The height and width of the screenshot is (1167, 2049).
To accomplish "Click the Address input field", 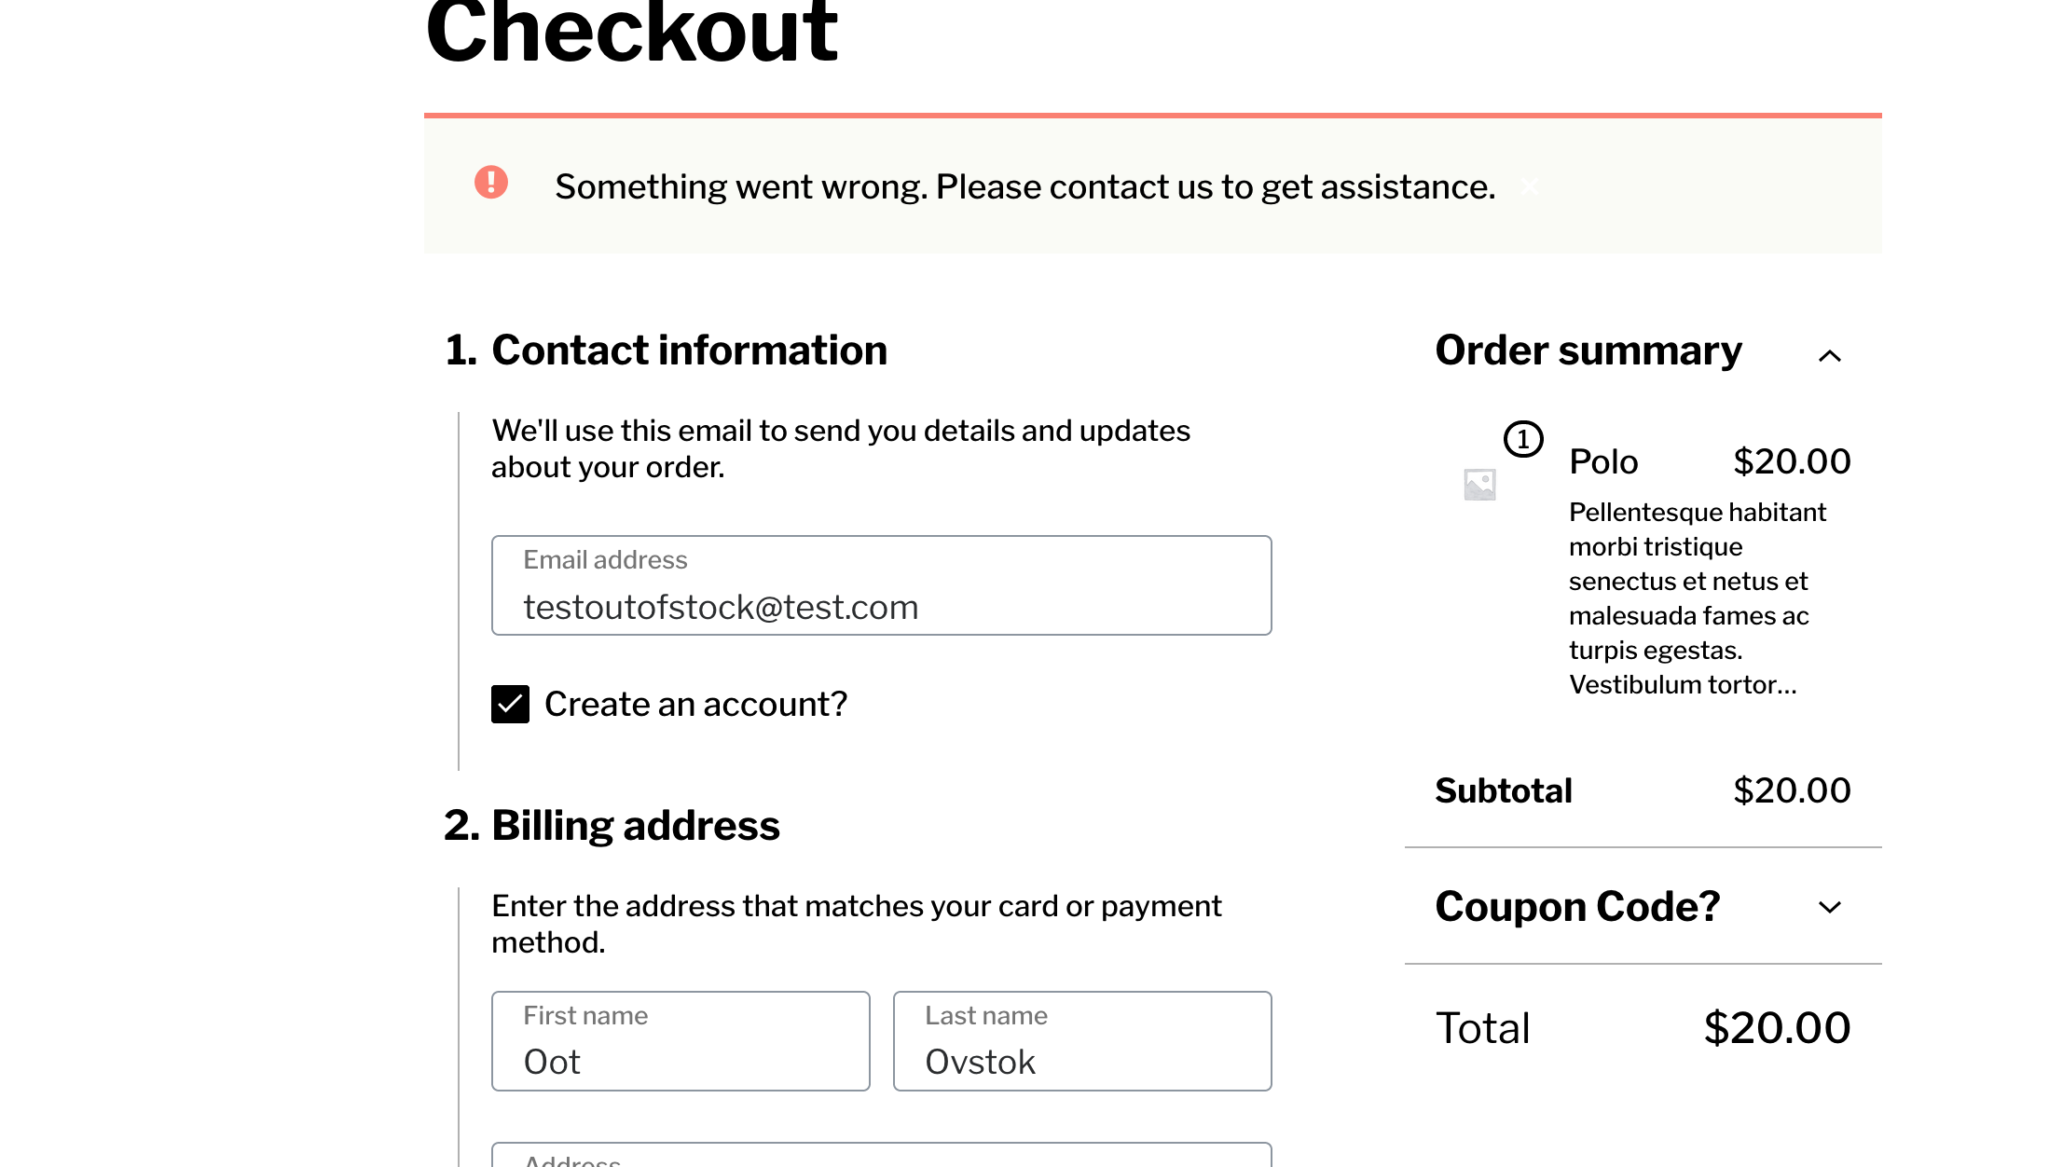I will click(x=880, y=1159).
